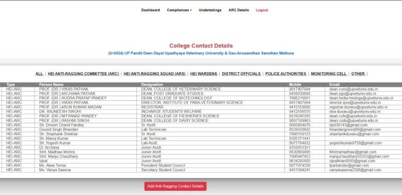The image size is (402, 195).
Task: Expand the Compliances dropdown menu
Action: click(x=179, y=10)
